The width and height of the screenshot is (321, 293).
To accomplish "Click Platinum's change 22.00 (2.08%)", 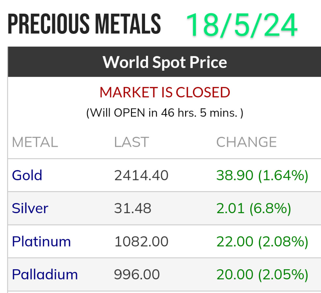I will point(262,242).
